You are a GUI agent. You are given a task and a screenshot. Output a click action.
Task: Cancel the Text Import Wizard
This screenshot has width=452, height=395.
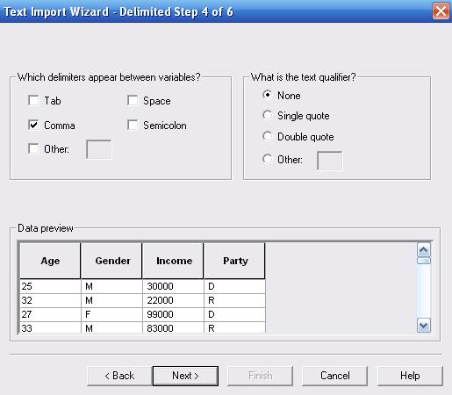tap(334, 376)
